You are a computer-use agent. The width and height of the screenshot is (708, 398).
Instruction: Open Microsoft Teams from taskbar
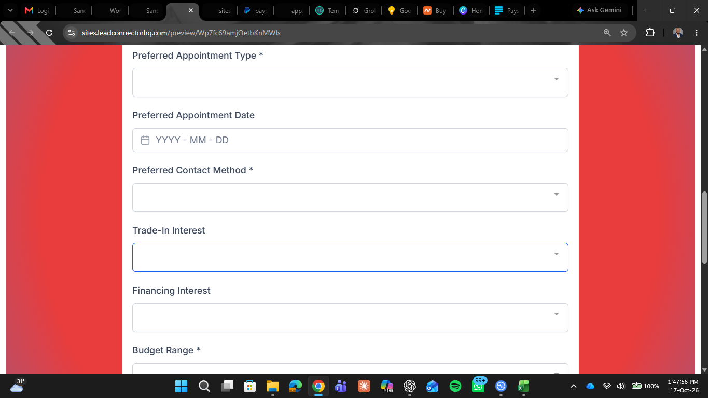[x=341, y=386]
